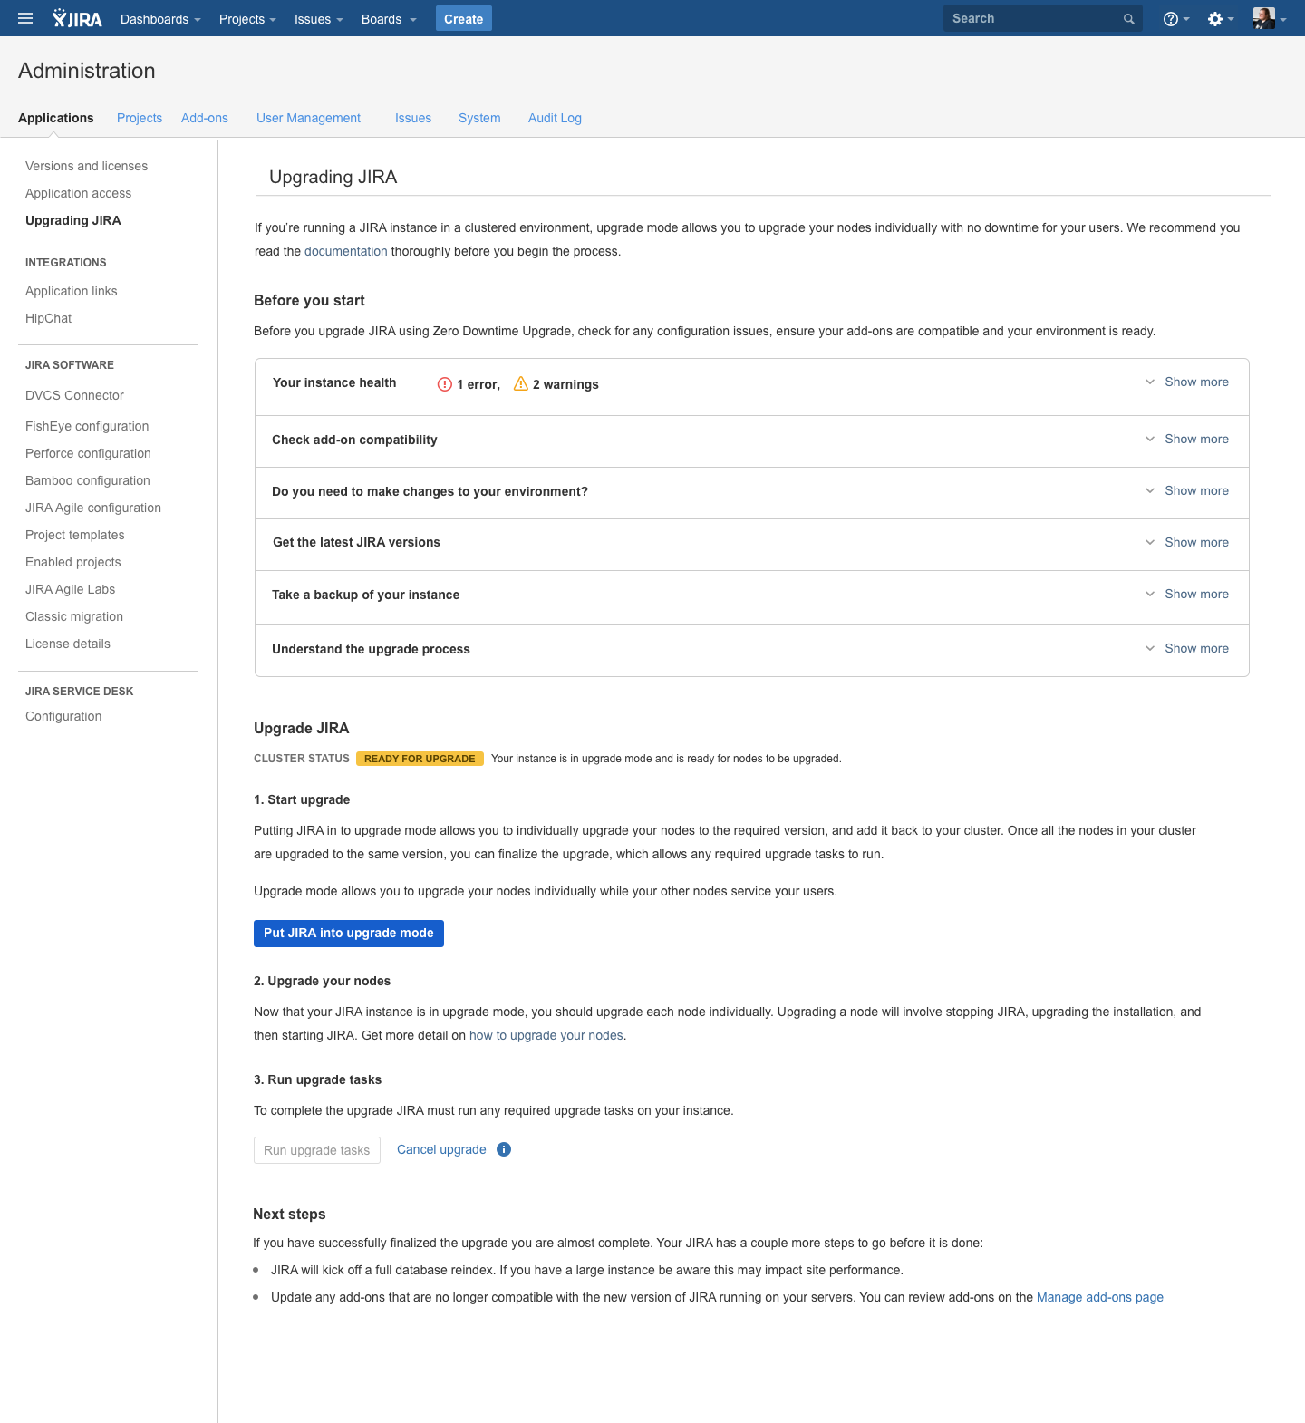Open the help question mark menu
Image resolution: width=1305 pixels, height=1423 pixels.
(x=1176, y=19)
